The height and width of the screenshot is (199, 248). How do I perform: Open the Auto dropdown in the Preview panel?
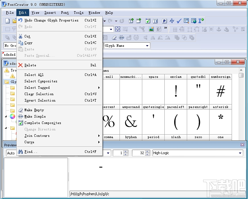[11, 153]
